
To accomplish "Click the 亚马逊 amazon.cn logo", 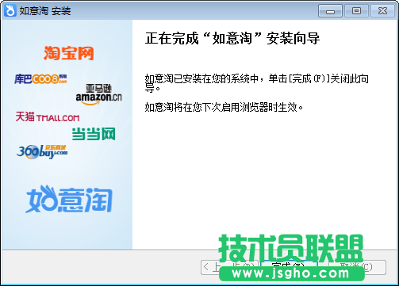I will point(98,95).
